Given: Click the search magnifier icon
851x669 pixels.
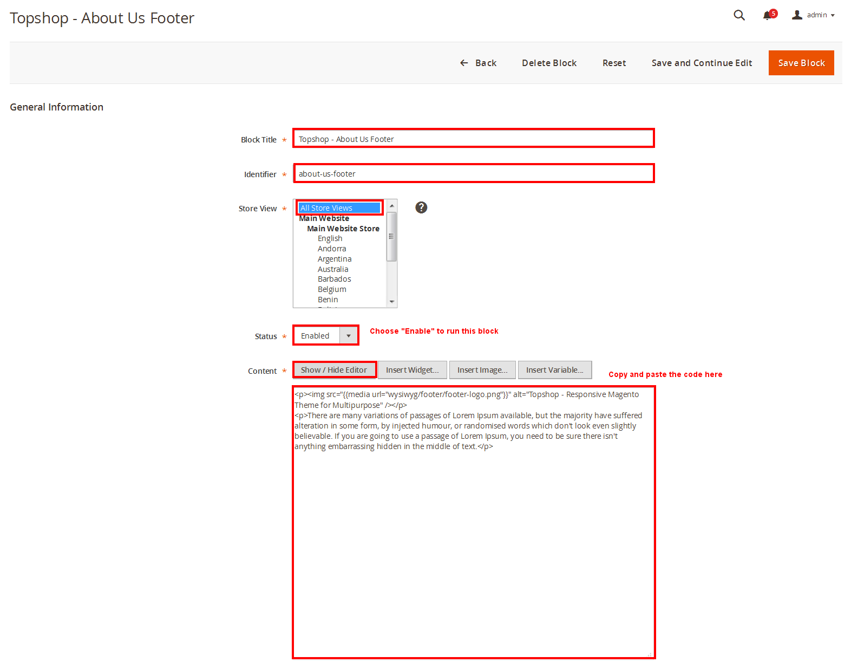Looking at the screenshot, I should [739, 15].
